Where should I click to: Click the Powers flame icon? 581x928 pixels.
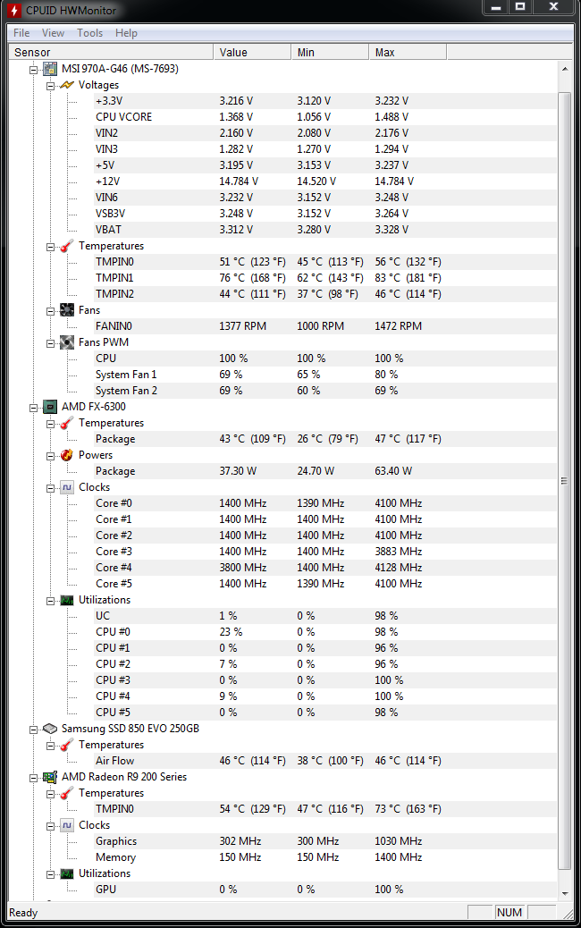coord(67,454)
